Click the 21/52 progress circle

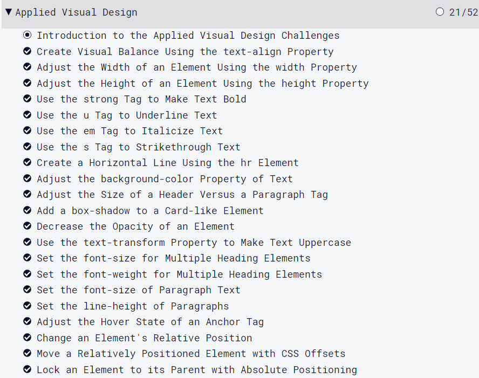tap(440, 12)
